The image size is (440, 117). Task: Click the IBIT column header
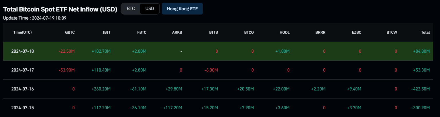(106, 32)
